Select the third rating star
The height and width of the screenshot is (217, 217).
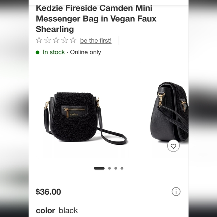(56, 40)
